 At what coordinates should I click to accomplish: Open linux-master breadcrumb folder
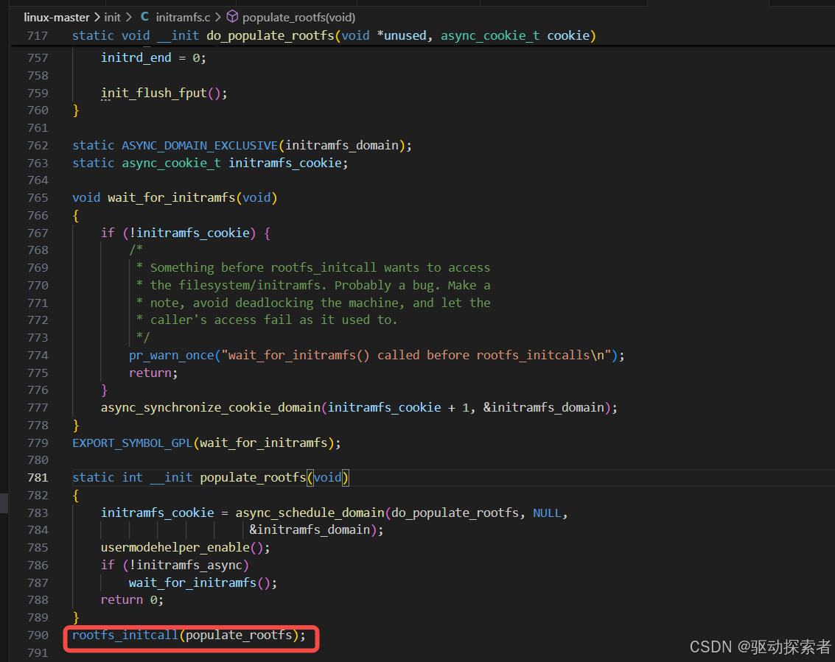click(57, 17)
